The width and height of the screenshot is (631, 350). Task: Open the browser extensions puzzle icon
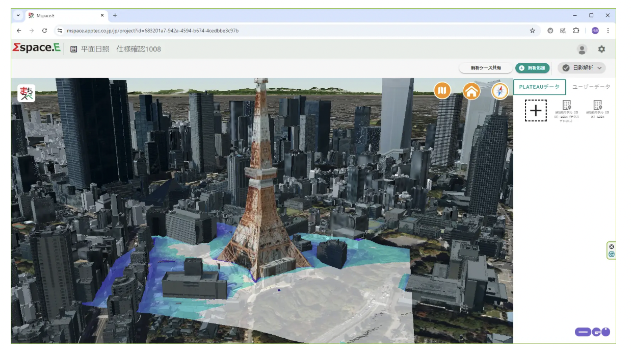pos(576,31)
